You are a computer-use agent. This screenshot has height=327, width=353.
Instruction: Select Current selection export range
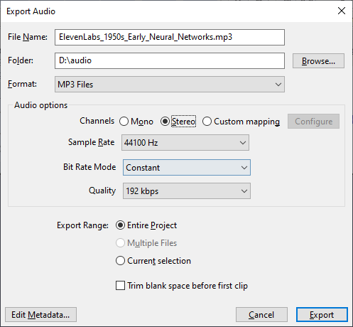tap(120, 261)
